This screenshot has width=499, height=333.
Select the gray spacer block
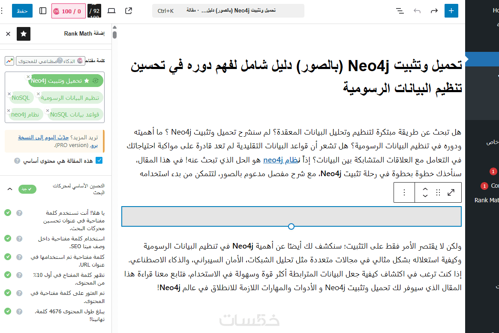291,216
